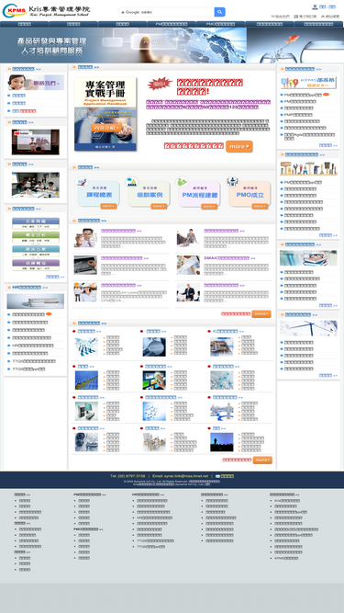Open the hand touching screen industry thumbnail

point(154,380)
